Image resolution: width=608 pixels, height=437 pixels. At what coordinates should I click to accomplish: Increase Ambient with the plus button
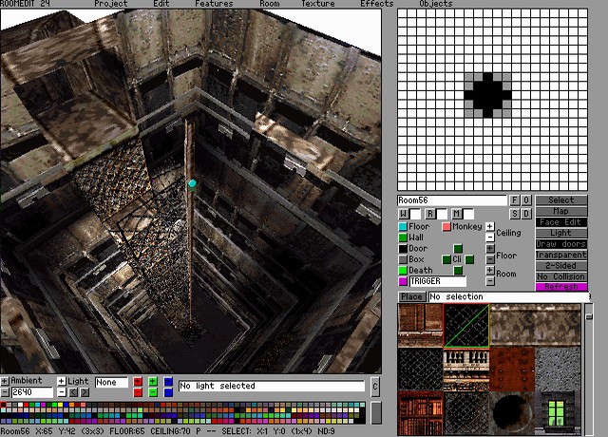point(5,382)
